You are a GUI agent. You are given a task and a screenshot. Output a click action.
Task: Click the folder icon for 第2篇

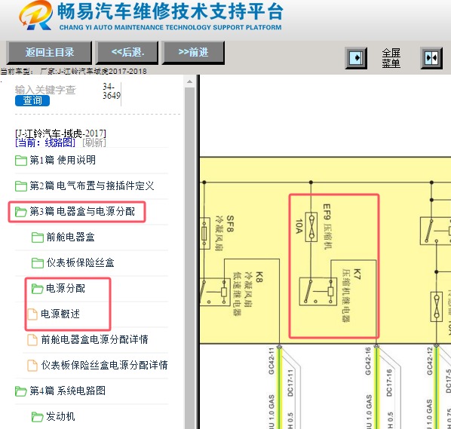point(21,186)
